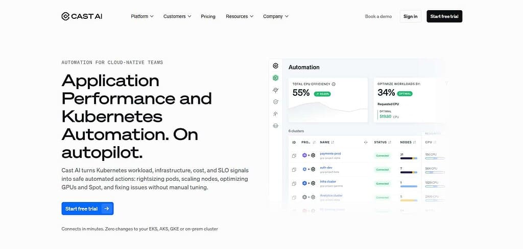Click the green OPTIMAL badge beside 34%

click(x=405, y=94)
